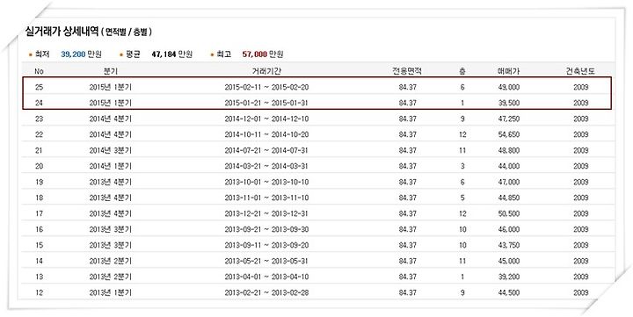Click the 실거래가 상세내역 heading
This screenshot has width=633, height=317.
coord(62,32)
